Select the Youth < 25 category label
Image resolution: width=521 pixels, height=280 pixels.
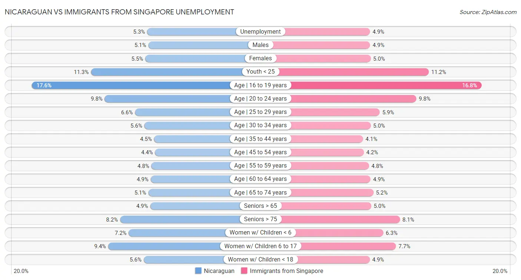[260, 72]
